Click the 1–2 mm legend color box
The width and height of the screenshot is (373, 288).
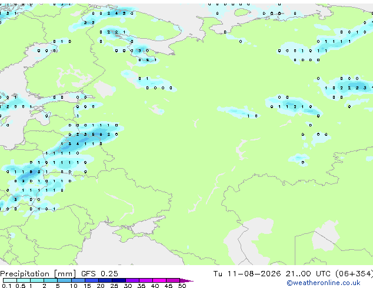tap(37, 280)
